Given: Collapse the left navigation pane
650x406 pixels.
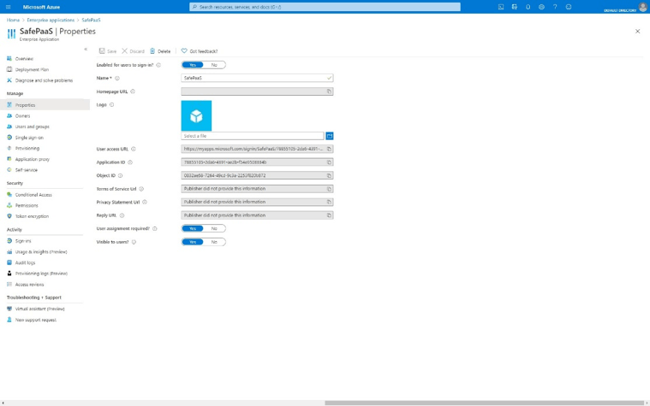Looking at the screenshot, I should point(86,50).
